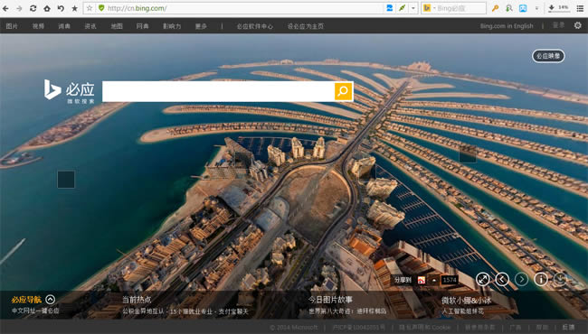588x334 pixels.
Task: Reload the page with the refresh icon
Action: coord(33,8)
